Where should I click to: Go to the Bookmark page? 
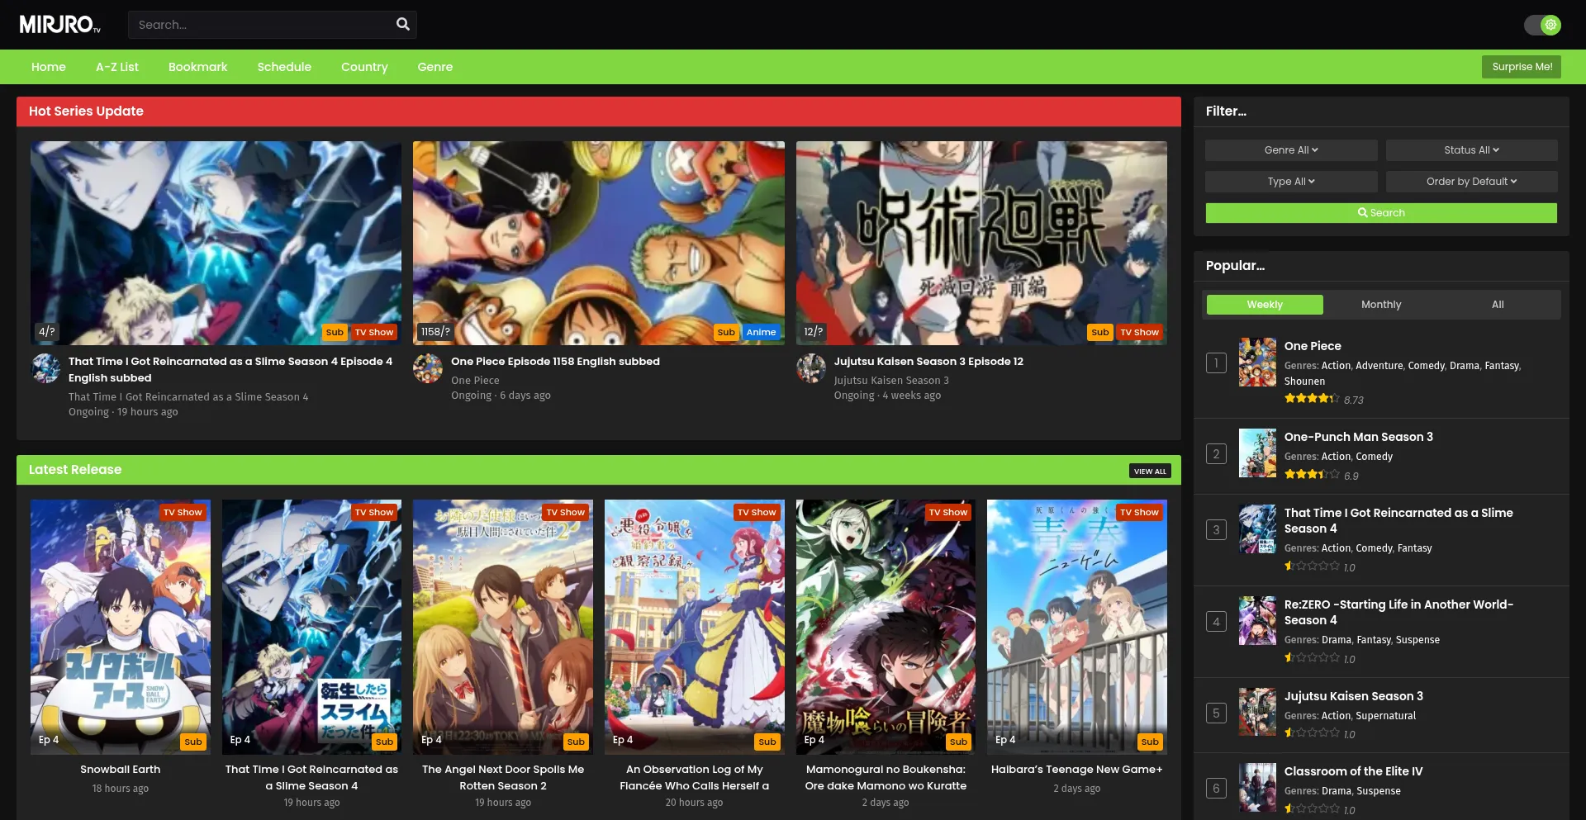pyautogui.click(x=198, y=67)
